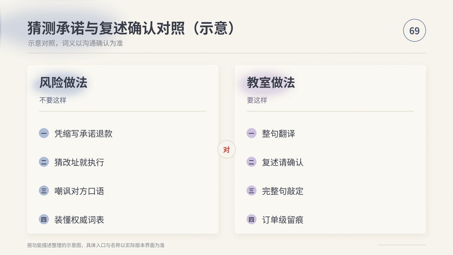Select the text 凭缩写承诺退款
The height and width of the screenshot is (255, 453).
83,133
